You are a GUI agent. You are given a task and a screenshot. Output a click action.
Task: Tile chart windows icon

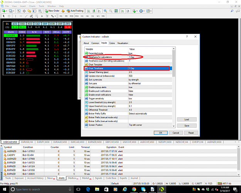click(x=116, y=11)
